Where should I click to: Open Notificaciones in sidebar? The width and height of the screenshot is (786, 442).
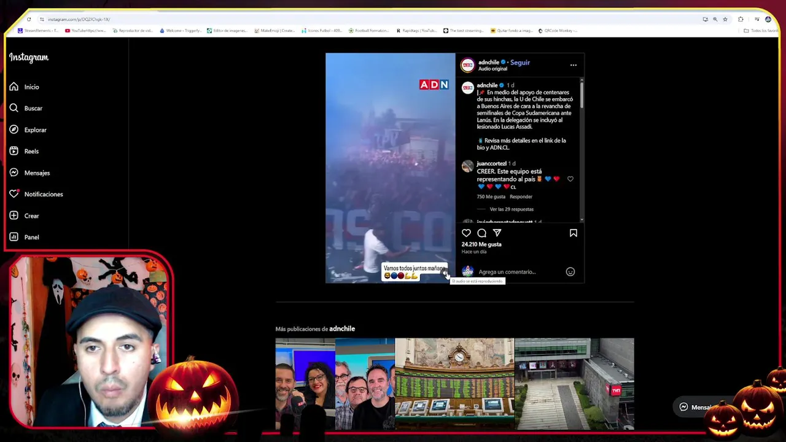tap(36, 194)
